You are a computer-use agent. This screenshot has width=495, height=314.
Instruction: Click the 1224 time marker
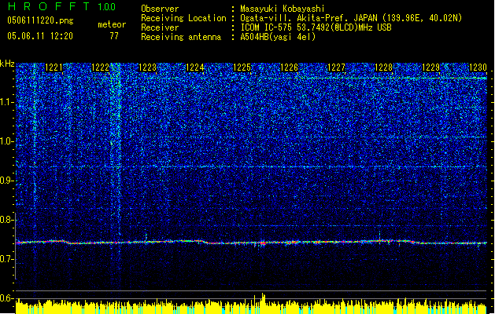(195, 68)
